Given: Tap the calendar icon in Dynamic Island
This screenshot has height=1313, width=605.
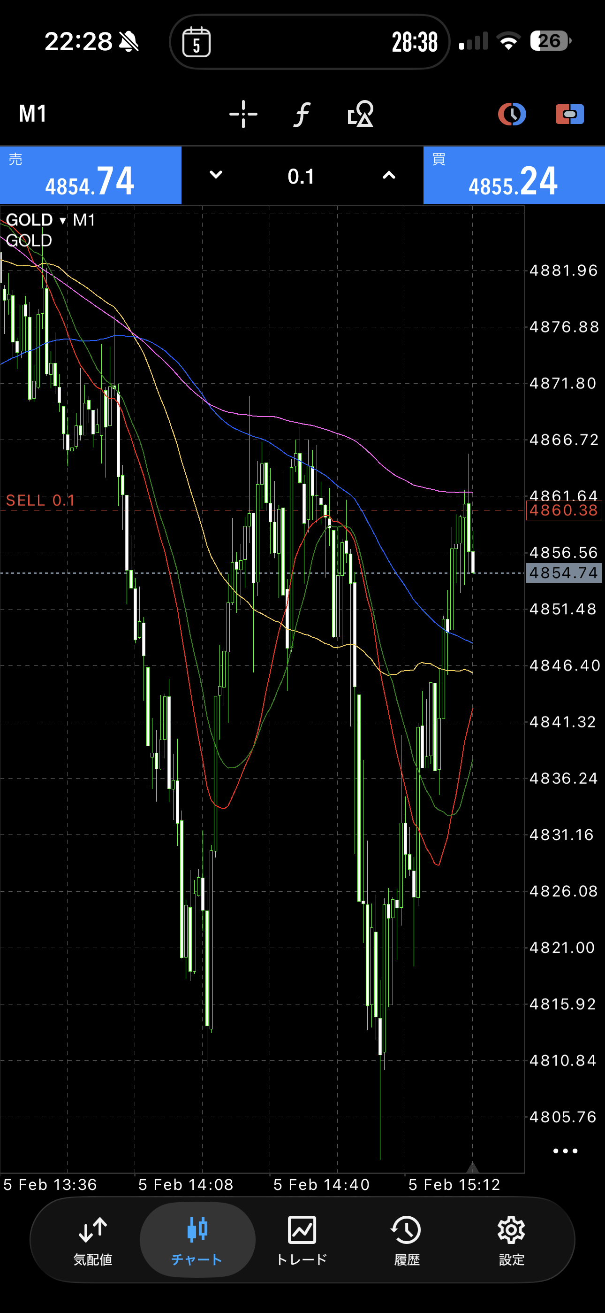Looking at the screenshot, I should [197, 42].
